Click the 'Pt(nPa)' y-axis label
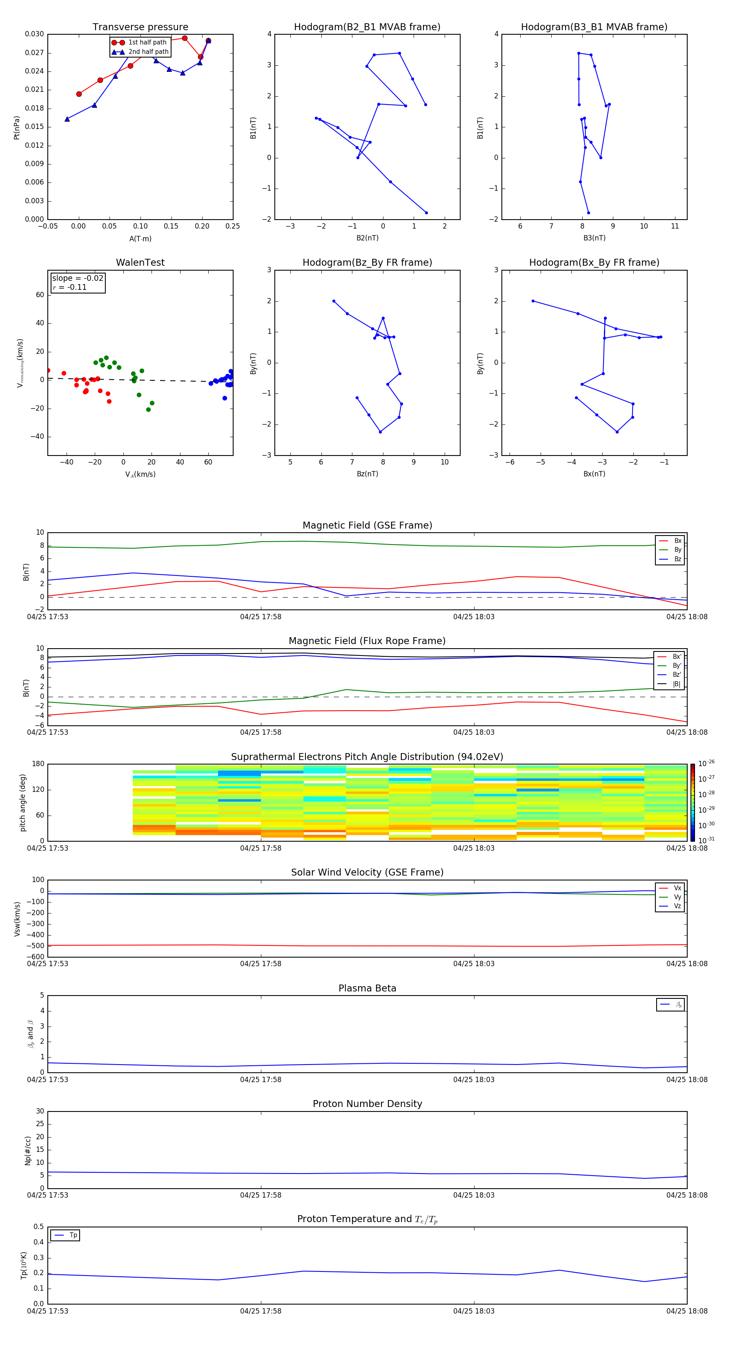Viewport: 735px width, 1347px height. [x=17, y=128]
